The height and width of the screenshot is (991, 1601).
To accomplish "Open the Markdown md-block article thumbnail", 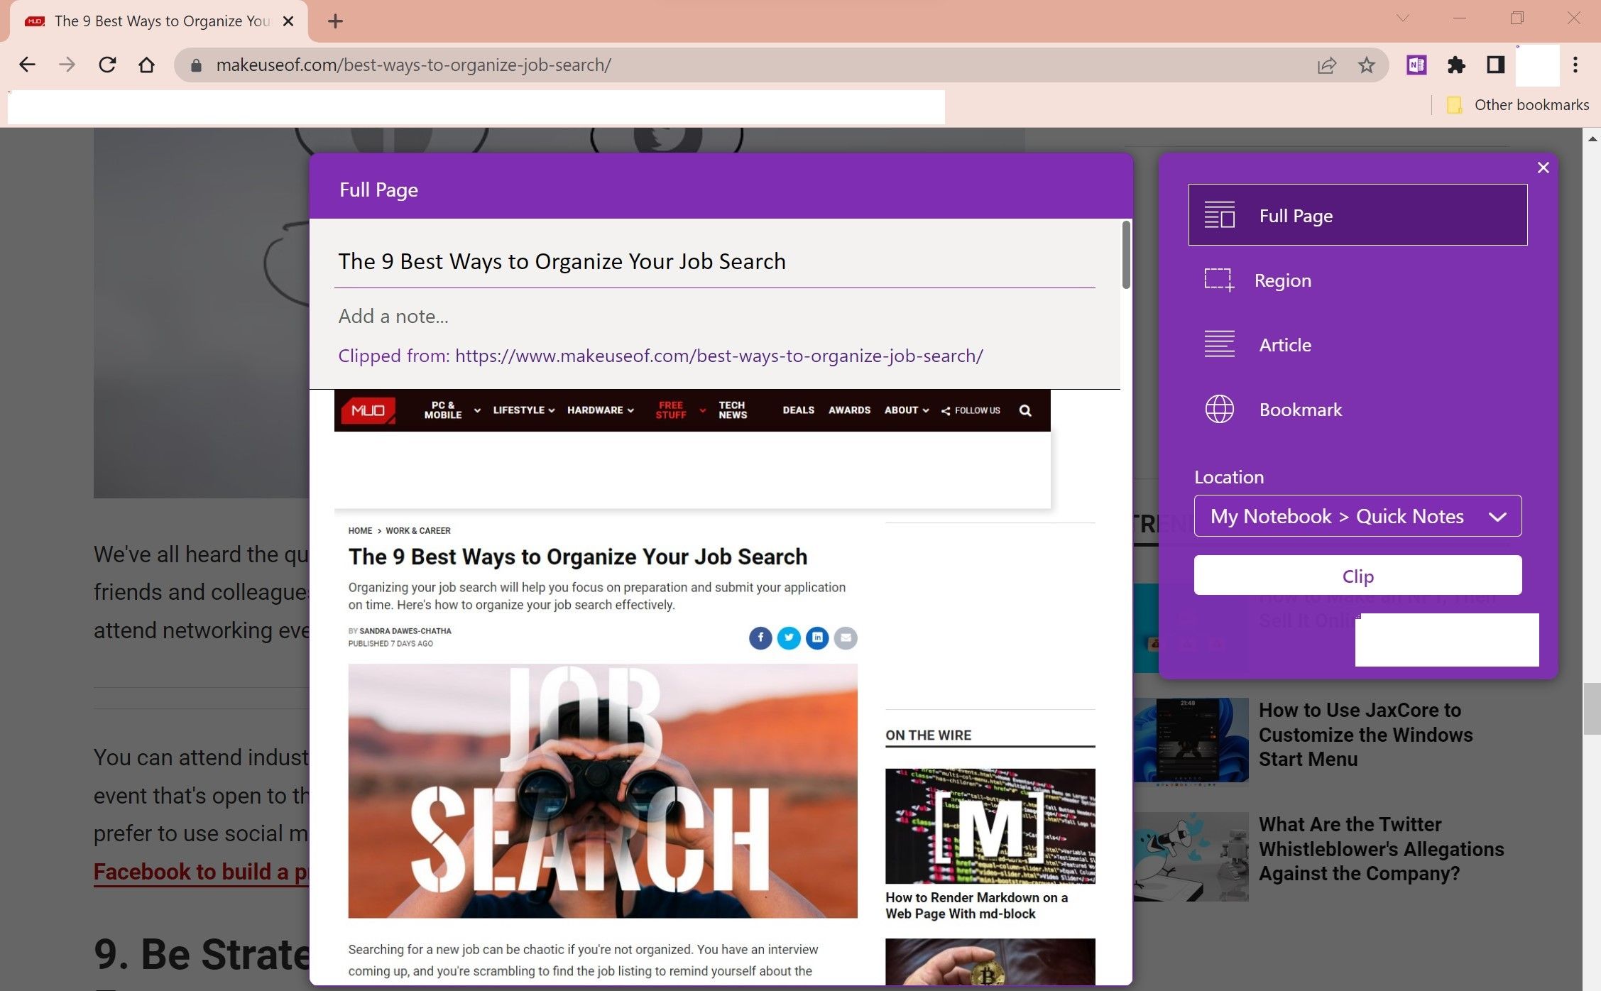I will [990, 826].
